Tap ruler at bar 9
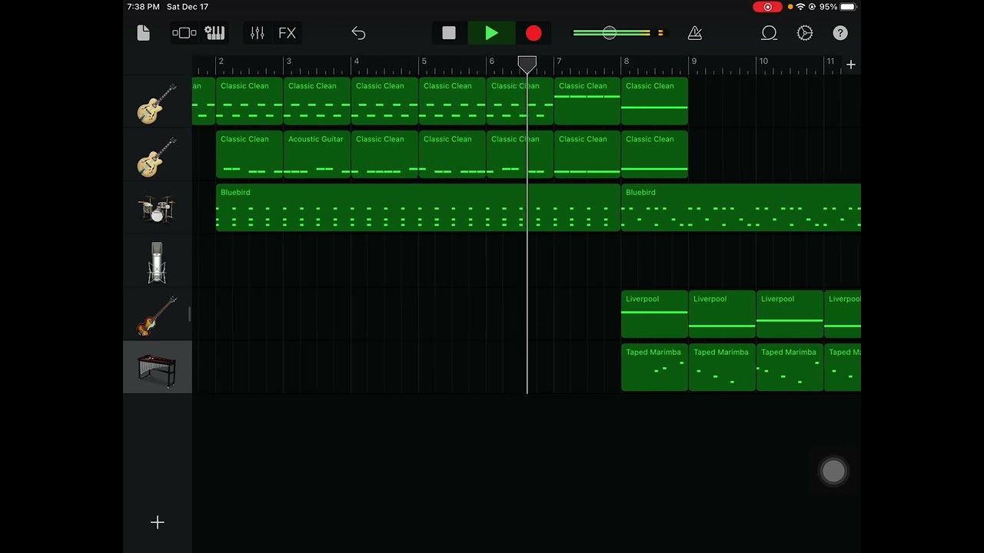Image resolution: width=984 pixels, height=553 pixels. 693,63
